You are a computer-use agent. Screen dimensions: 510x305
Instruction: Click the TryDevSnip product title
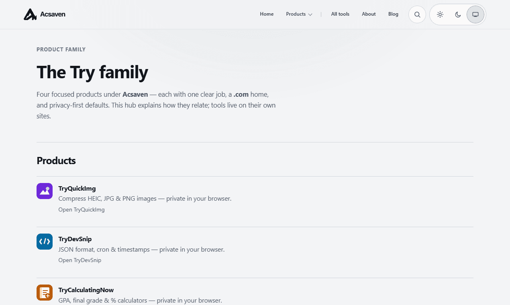(75, 239)
